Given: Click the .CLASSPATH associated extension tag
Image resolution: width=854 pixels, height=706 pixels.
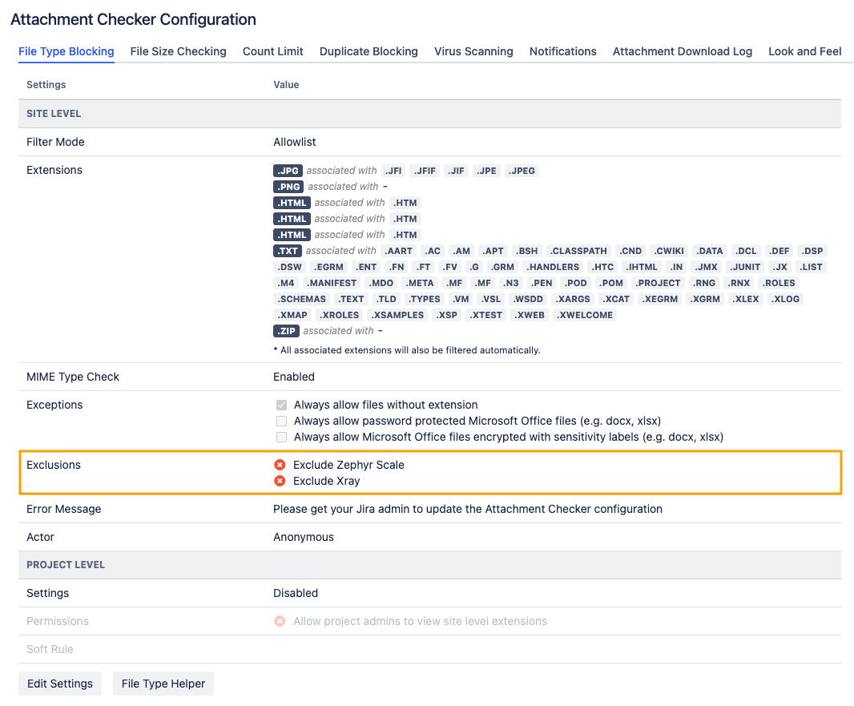Looking at the screenshot, I should click(578, 250).
